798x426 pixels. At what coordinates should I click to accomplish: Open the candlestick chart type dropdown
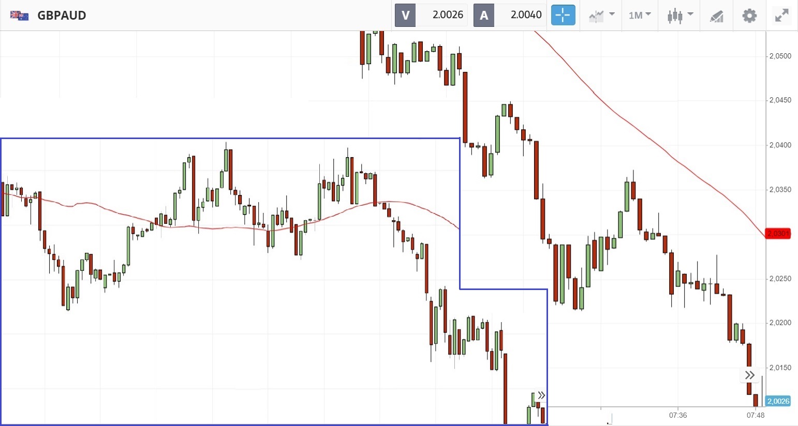pyautogui.click(x=679, y=16)
